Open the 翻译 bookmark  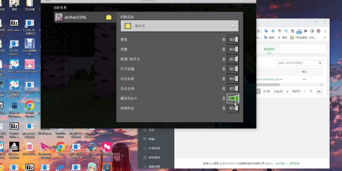(269, 37)
